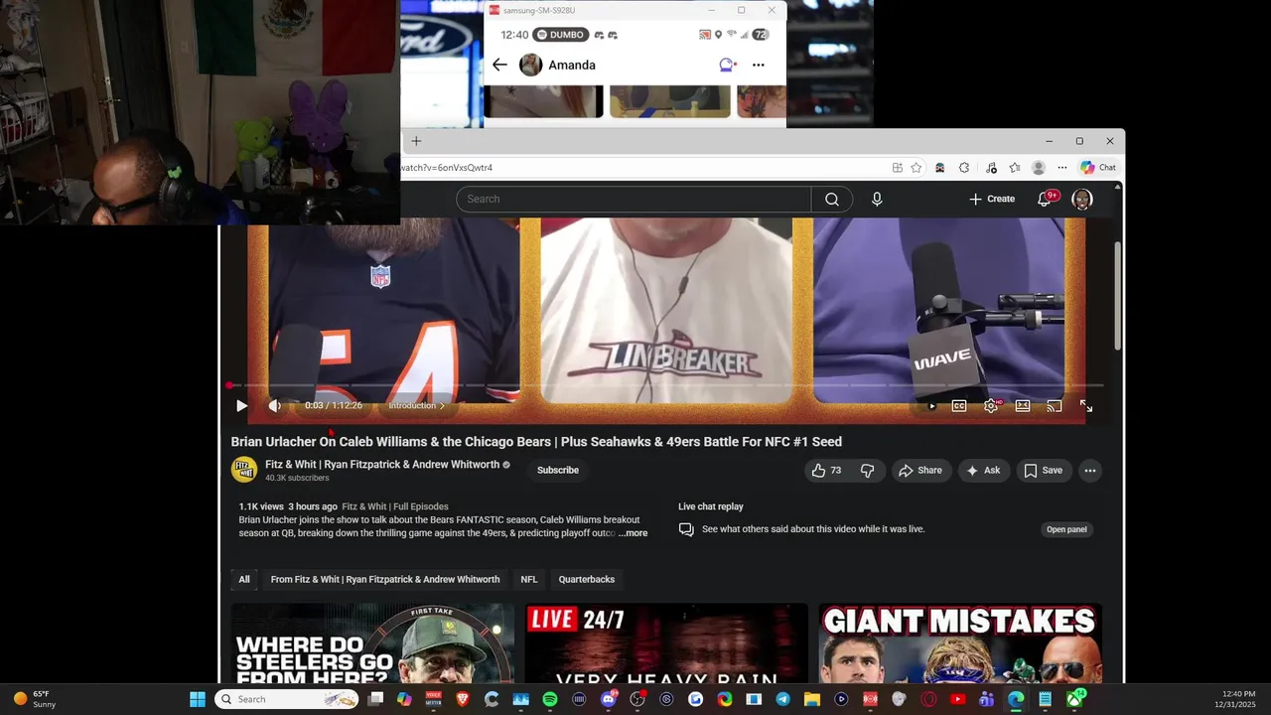Open YouTube notifications bell
Viewport: 1271px width, 715px height.
1045,199
